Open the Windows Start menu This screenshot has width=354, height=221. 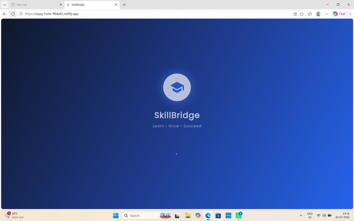[116, 216]
